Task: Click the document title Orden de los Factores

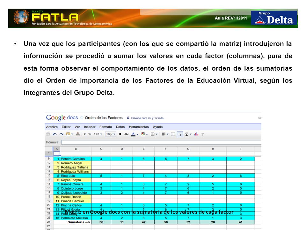Action: (x=104, y=118)
